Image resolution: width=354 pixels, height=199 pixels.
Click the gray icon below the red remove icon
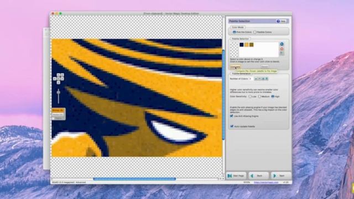[x=282, y=53]
